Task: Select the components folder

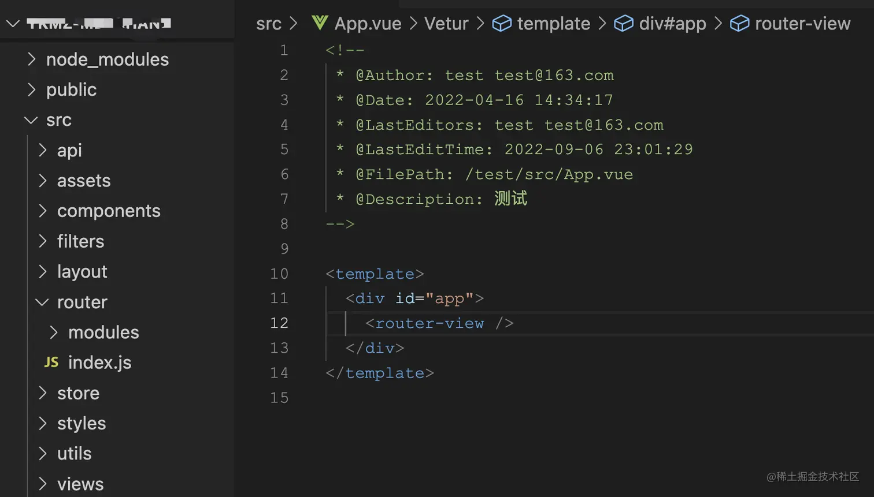Action: 109,211
